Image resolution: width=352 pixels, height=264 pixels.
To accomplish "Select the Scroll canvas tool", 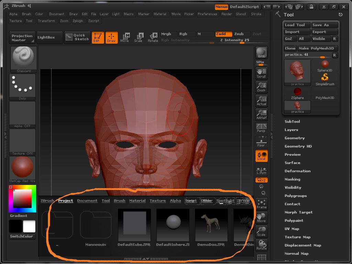I will click(261, 73).
